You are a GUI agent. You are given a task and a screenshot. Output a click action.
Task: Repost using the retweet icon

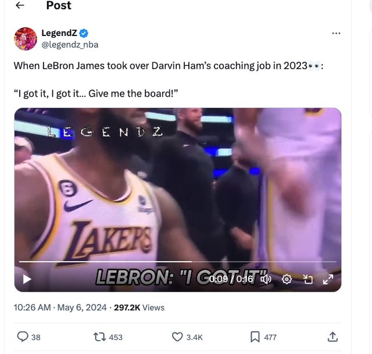[x=99, y=337]
